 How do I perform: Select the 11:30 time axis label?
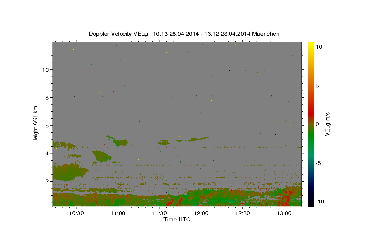tap(159, 214)
